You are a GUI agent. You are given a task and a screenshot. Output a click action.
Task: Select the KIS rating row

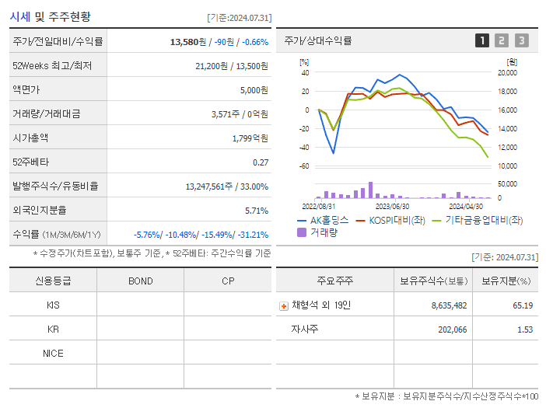click(x=140, y=305)
